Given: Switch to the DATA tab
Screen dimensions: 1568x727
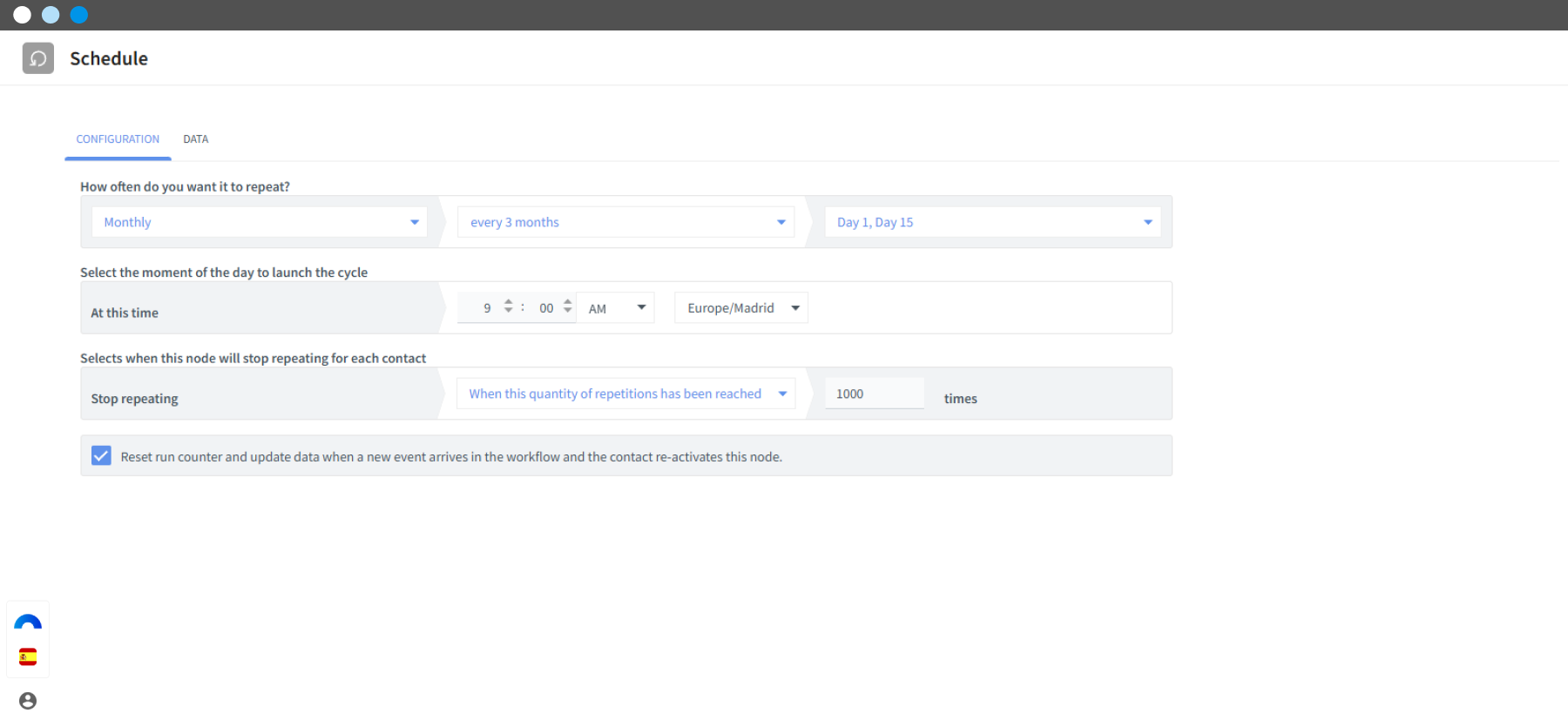Looking at the screenshot, I should point(196,139).
